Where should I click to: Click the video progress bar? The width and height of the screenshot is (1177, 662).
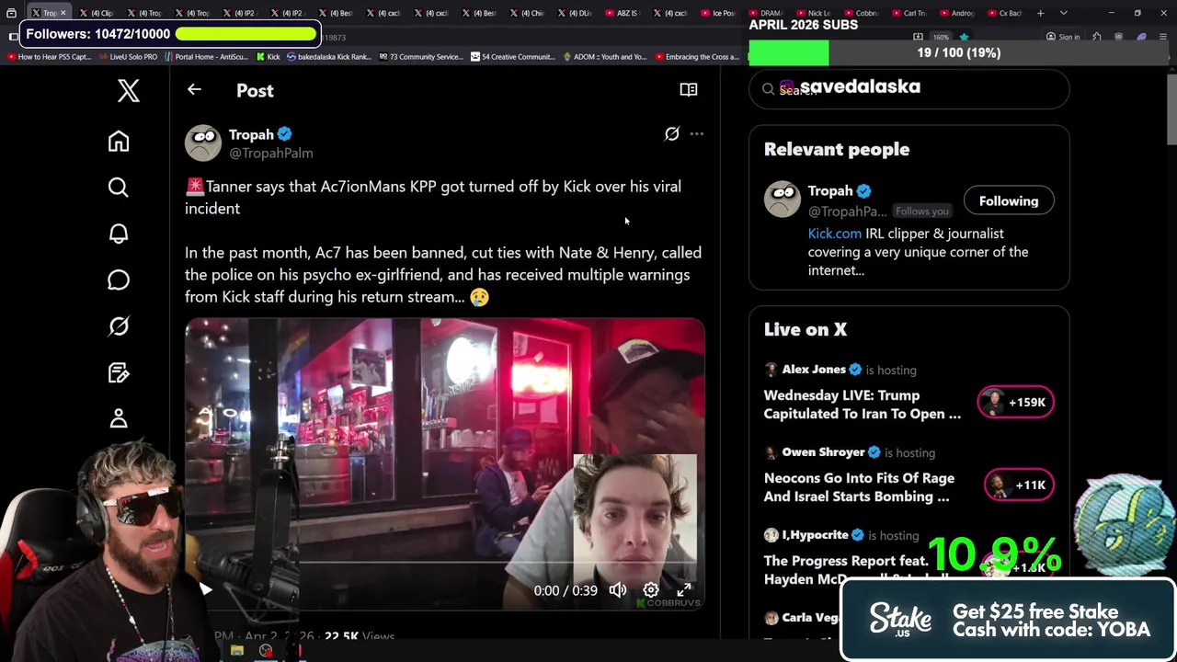(444, 561)
